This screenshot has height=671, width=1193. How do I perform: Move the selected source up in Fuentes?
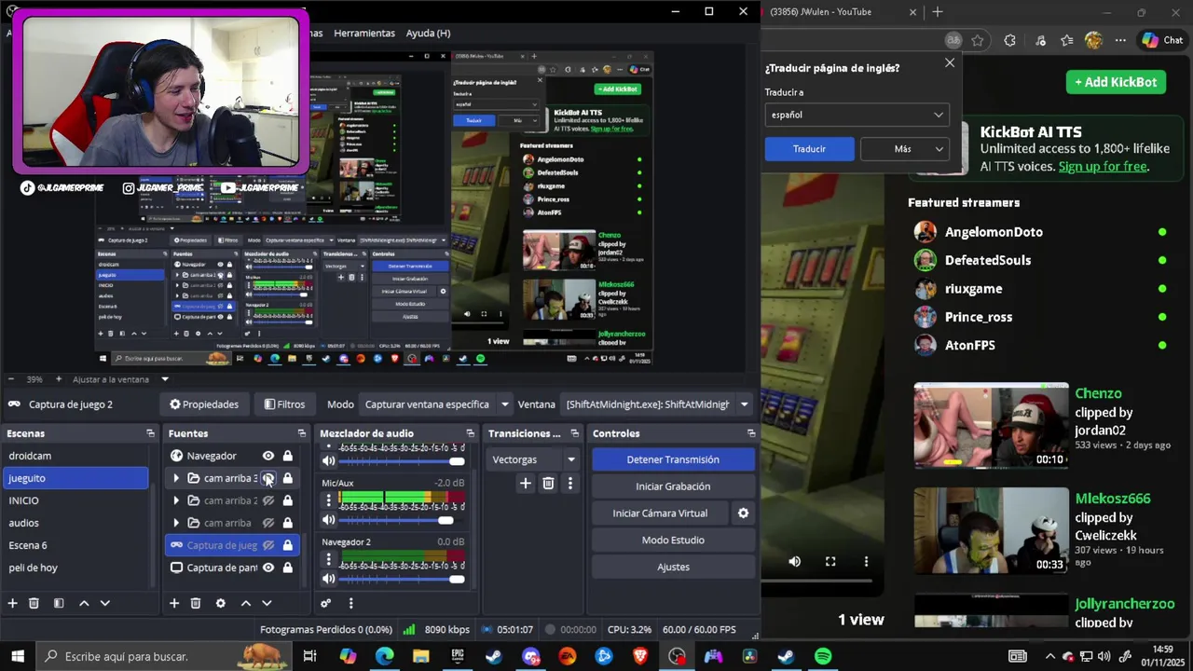pos(246,603)
